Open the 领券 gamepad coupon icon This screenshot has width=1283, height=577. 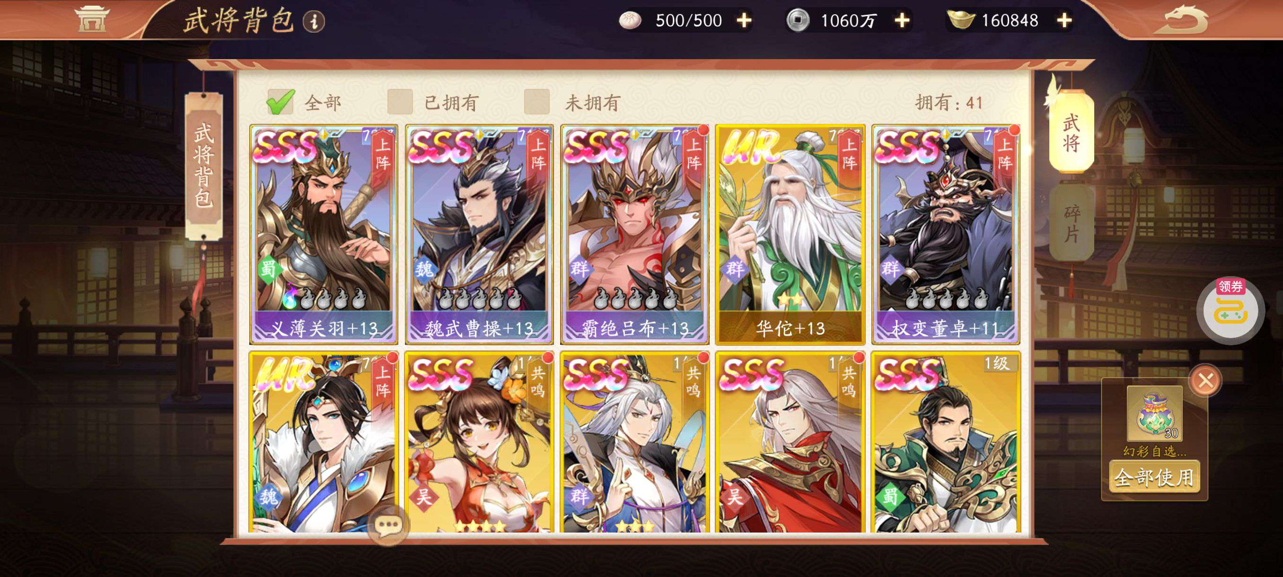click(x=1230, y=310)
